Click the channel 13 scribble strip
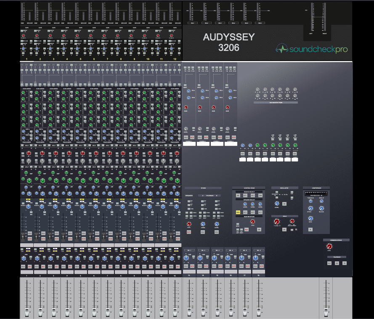The width and height of the screenshot is (374, 319). coord(189,271)
